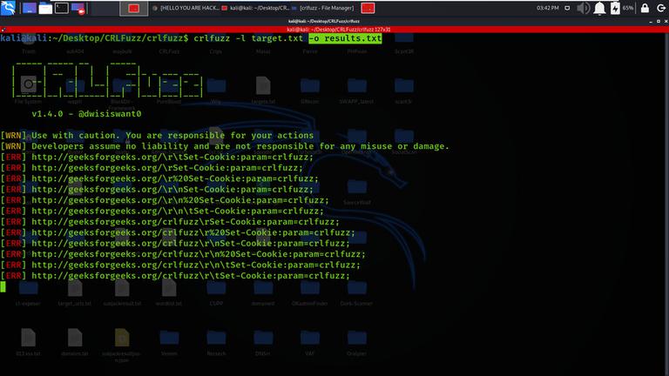Click the terminal cursor on the last line
669x376 pixels.
[x=3, y=286]
